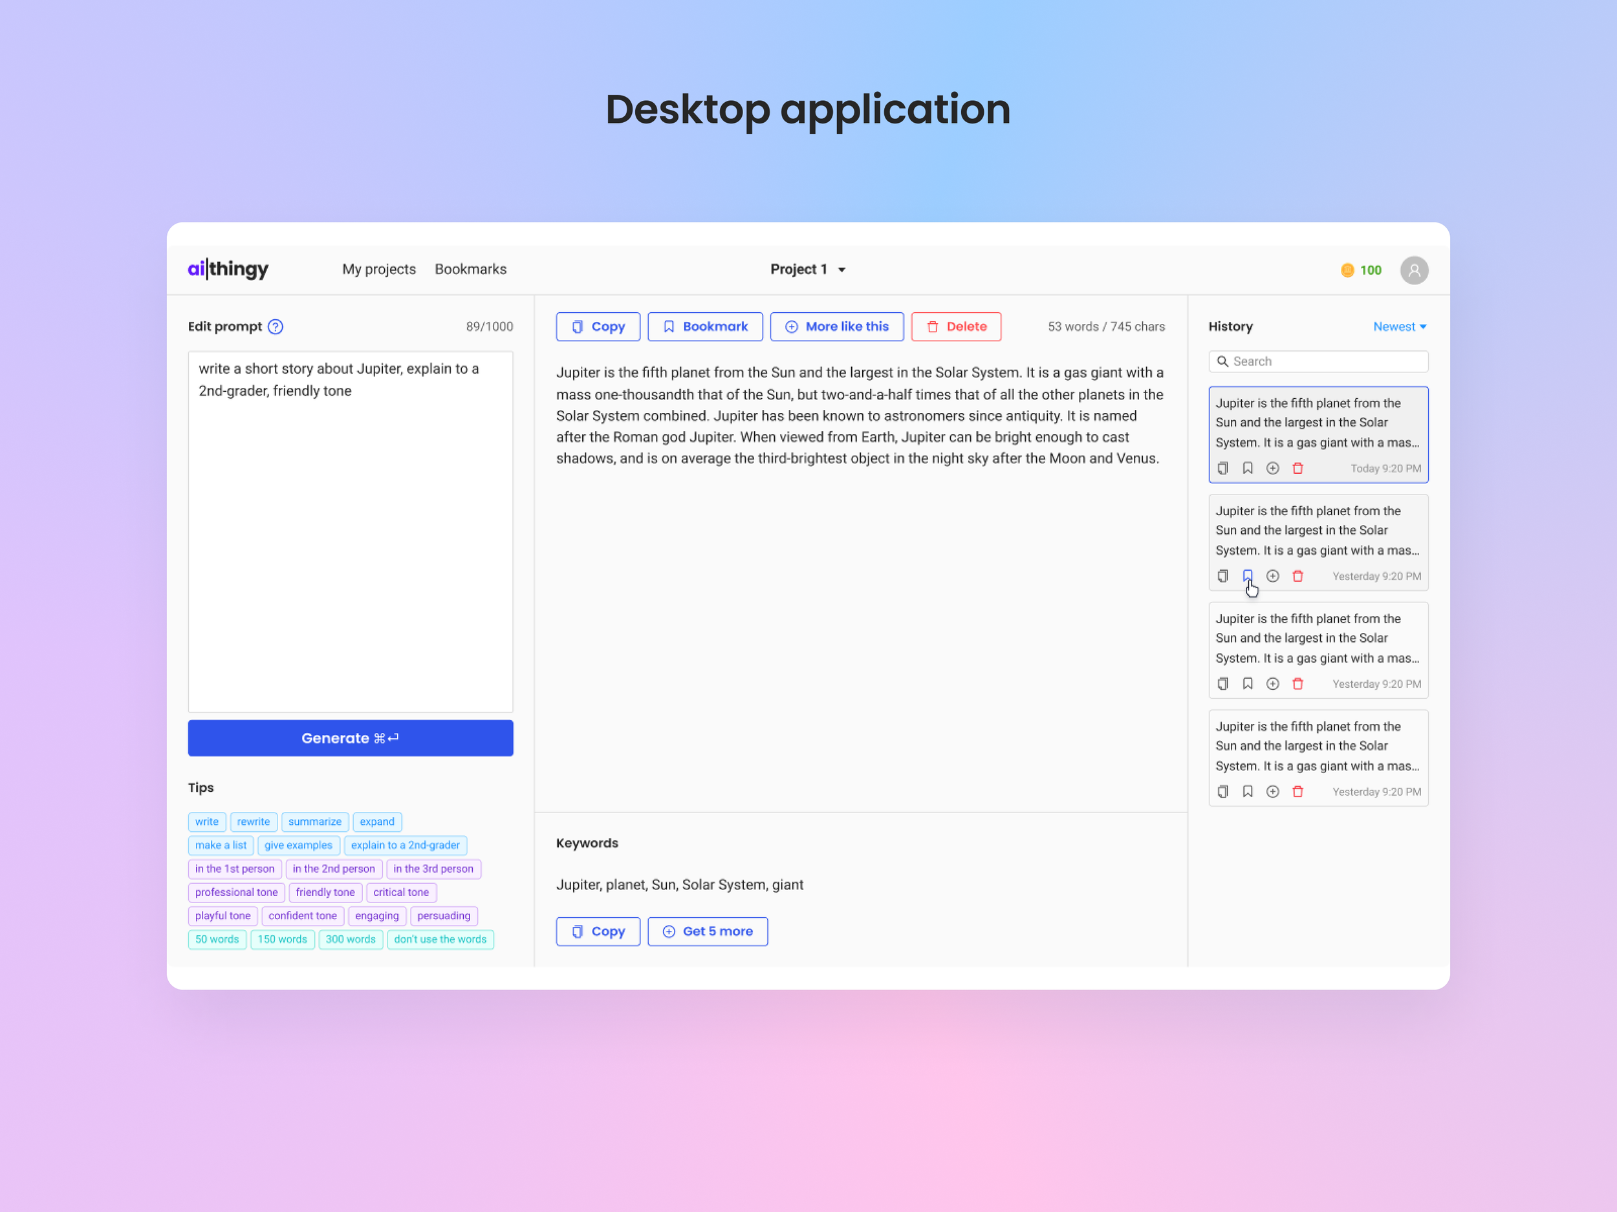Choose the '150 words' tip tag
The width and height of the screenshot is (1617, 1212).
tap(282, 939)
